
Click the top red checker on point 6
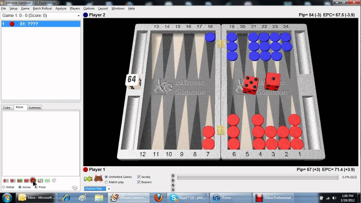point(233,120)
